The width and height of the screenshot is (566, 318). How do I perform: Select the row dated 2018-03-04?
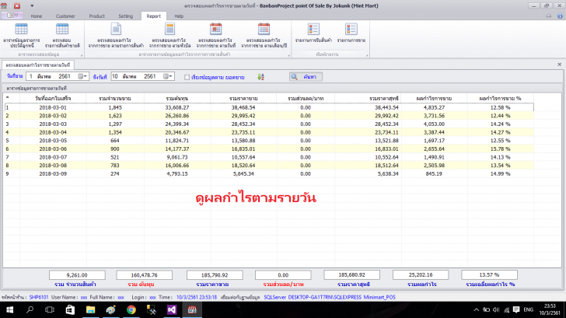pos(269,132)
